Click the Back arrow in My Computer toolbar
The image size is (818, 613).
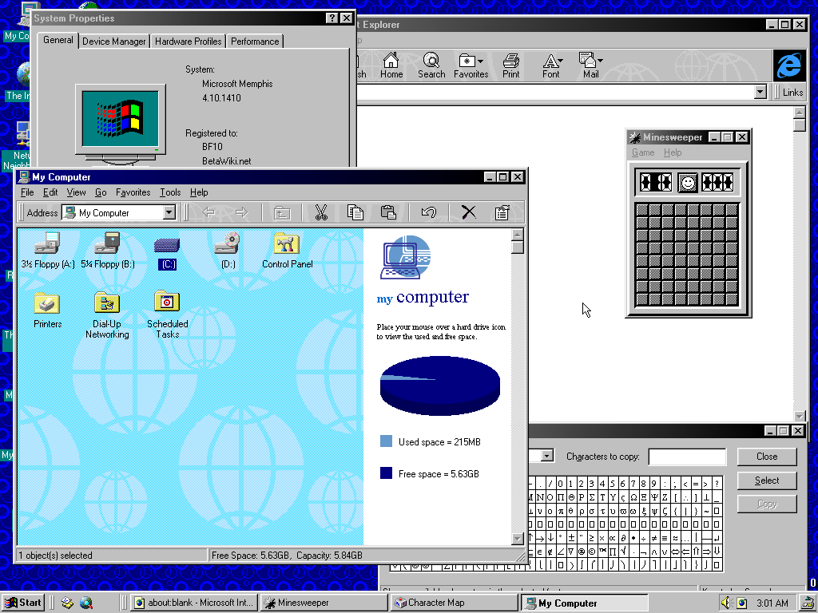[208, 212]
